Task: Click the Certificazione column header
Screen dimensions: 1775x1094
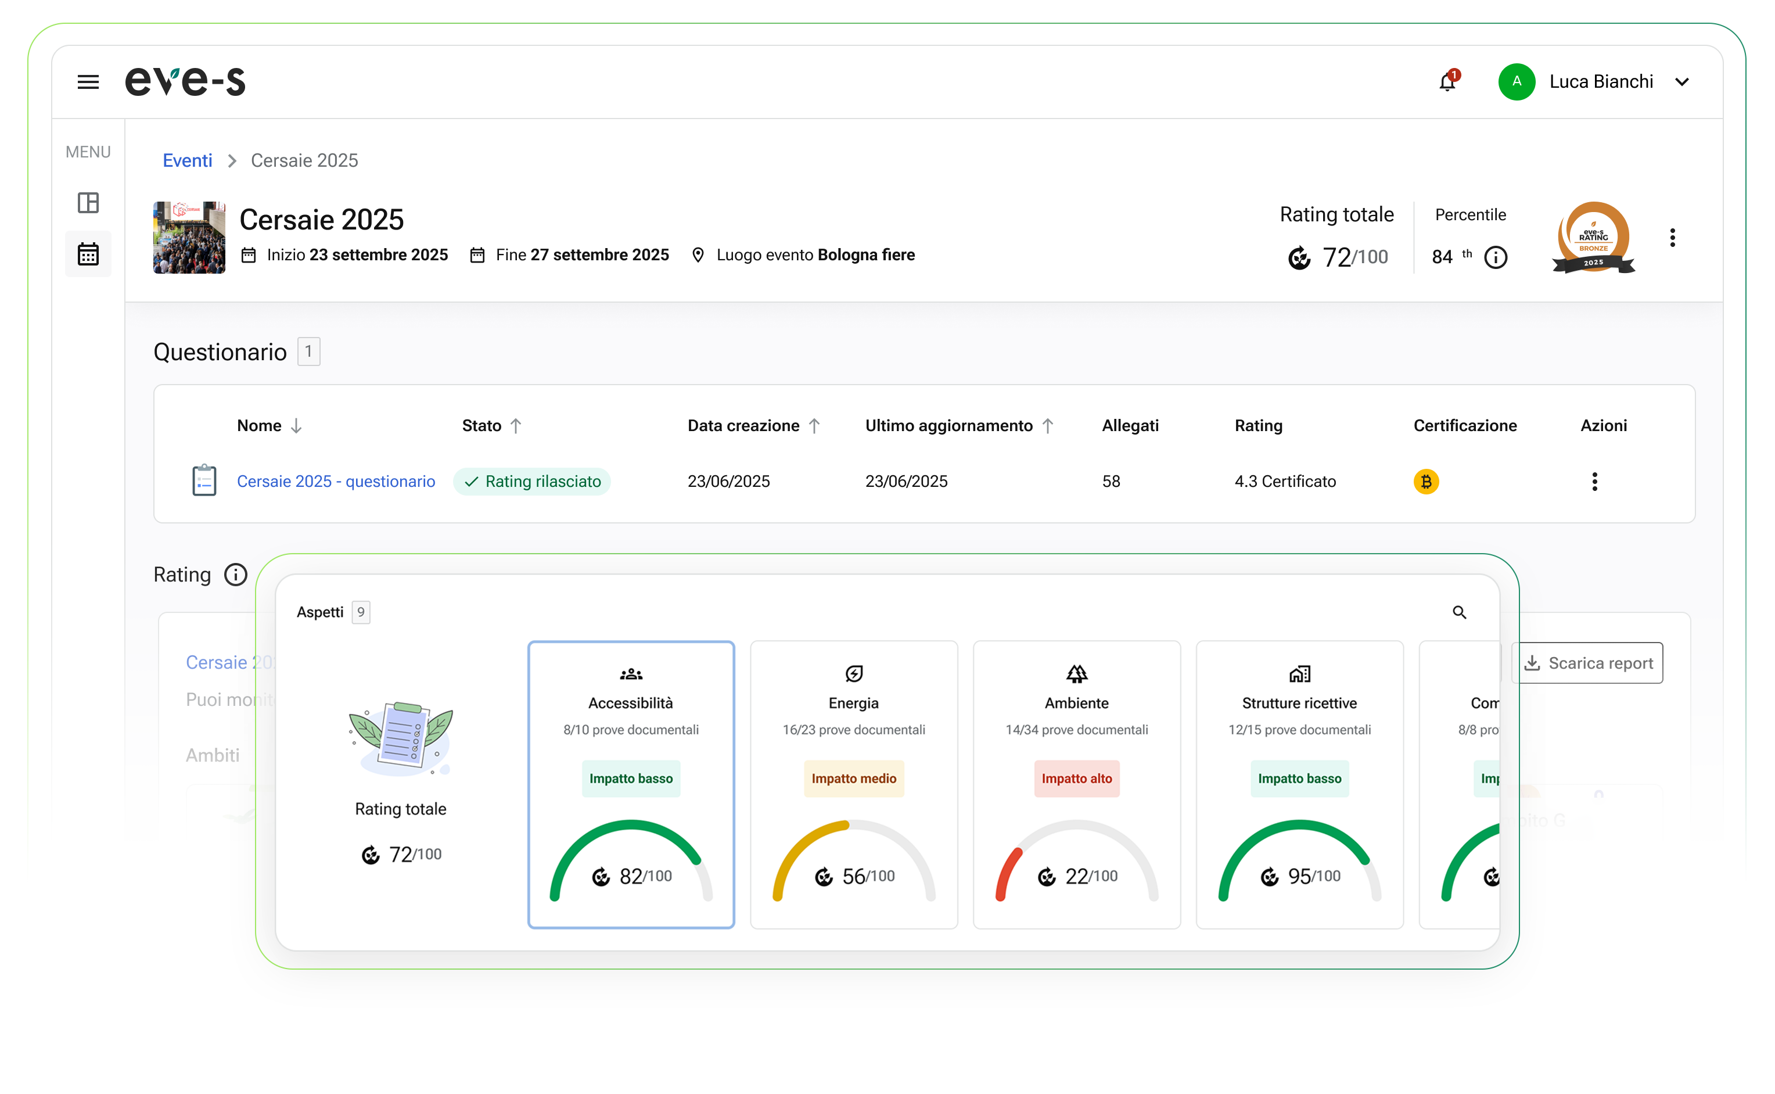Action: 1465,425
